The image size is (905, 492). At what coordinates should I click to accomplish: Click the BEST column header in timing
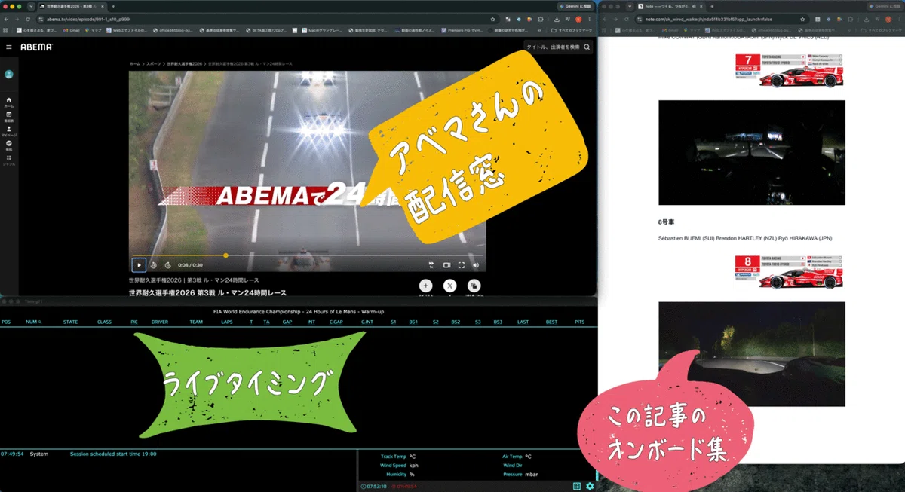[x=551, y=322]
